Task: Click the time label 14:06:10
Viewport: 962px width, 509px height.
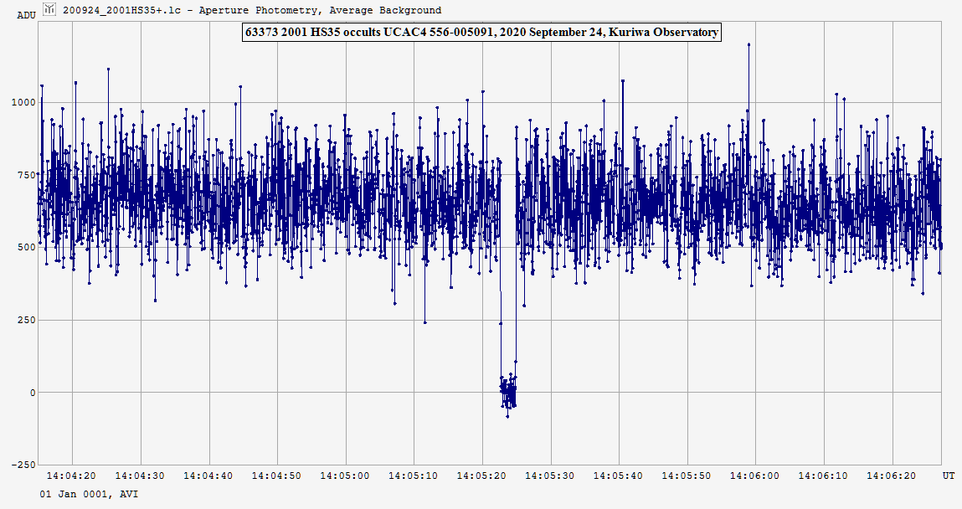Action: pos(824,476)
